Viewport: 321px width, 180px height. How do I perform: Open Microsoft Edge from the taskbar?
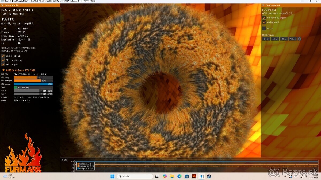tap(179, 176)
